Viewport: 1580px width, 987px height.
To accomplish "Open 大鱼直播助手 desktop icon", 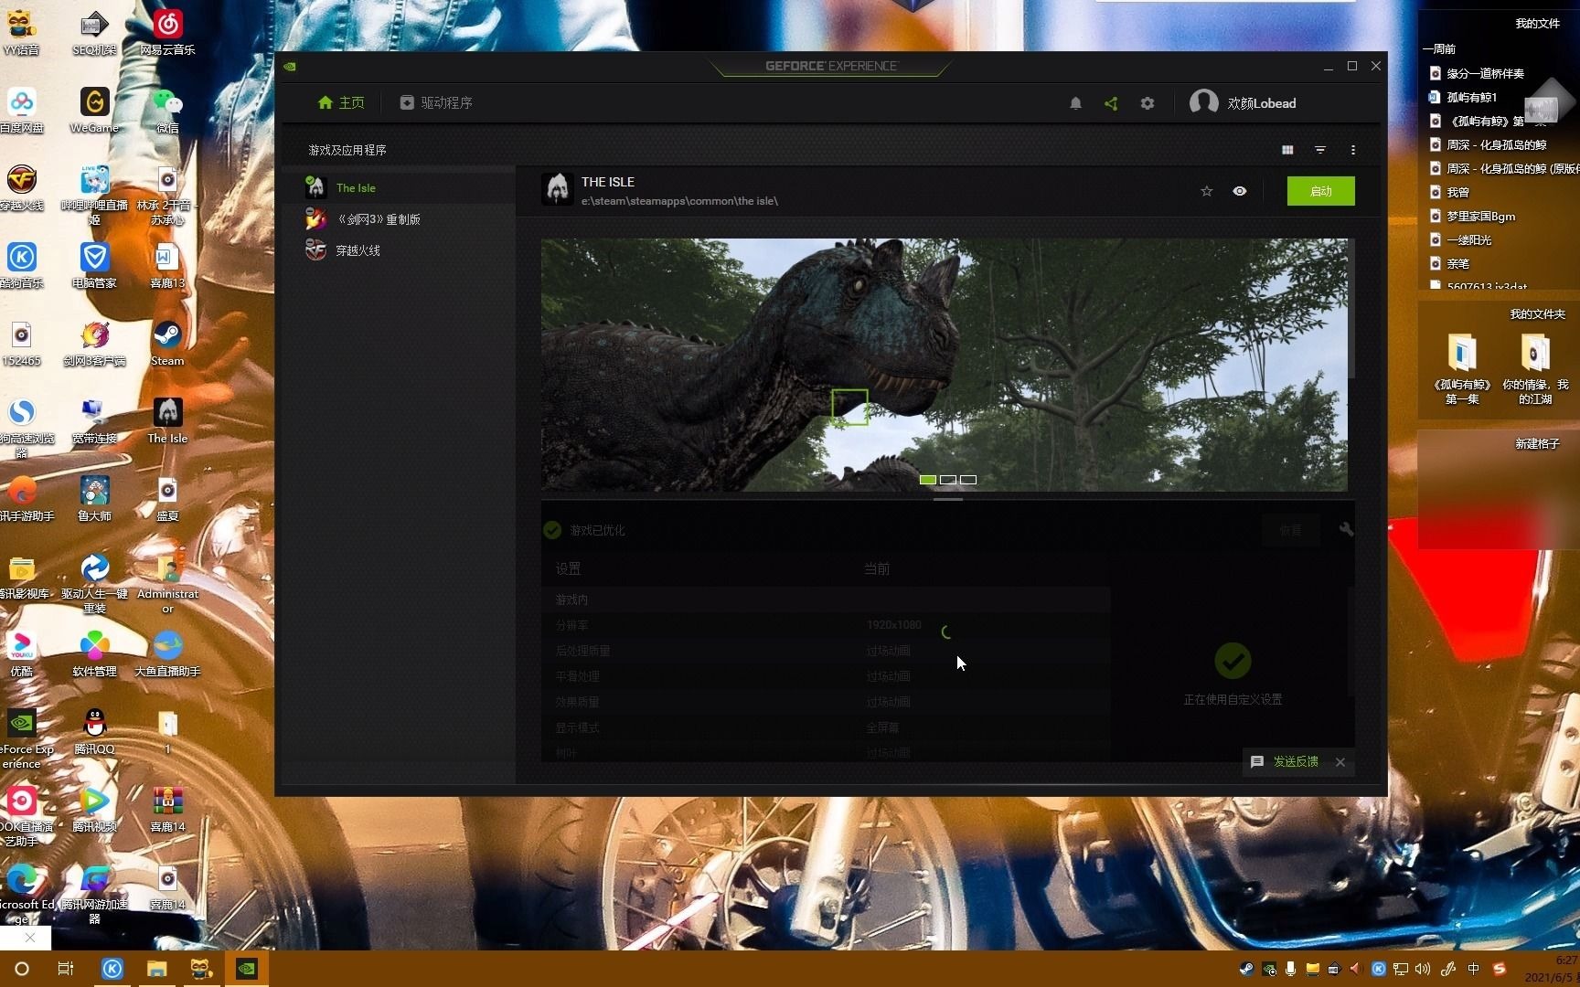I will [x=167, y=653].
